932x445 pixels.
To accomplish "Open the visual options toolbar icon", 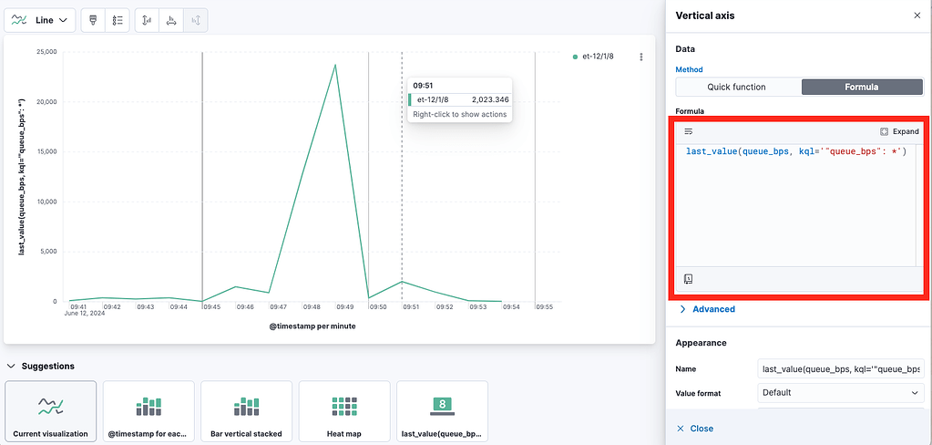I will [x=93, y=20].
